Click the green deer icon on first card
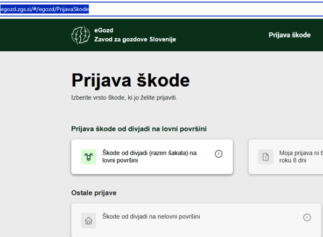 [x=88, y=157]
